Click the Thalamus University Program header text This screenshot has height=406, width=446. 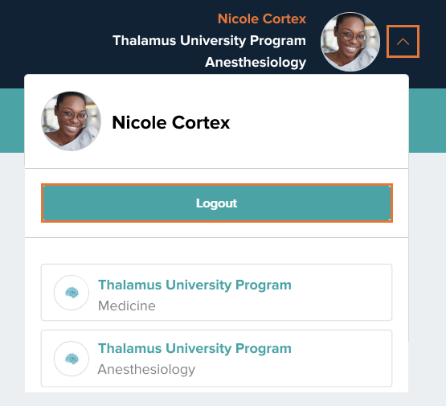tap(209, 40)
